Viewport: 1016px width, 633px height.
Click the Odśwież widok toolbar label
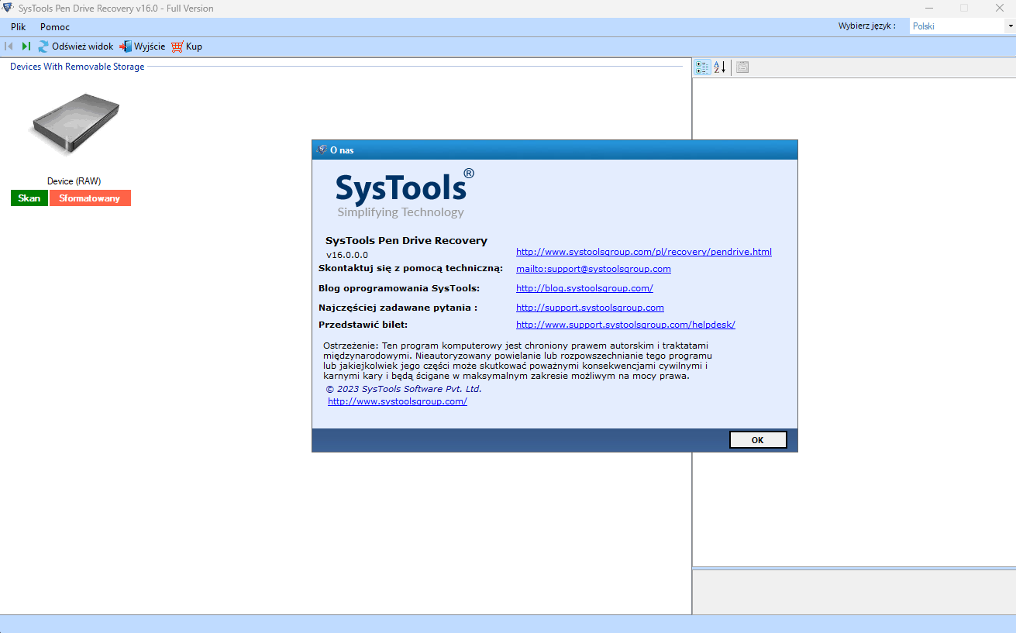(83, 46)
